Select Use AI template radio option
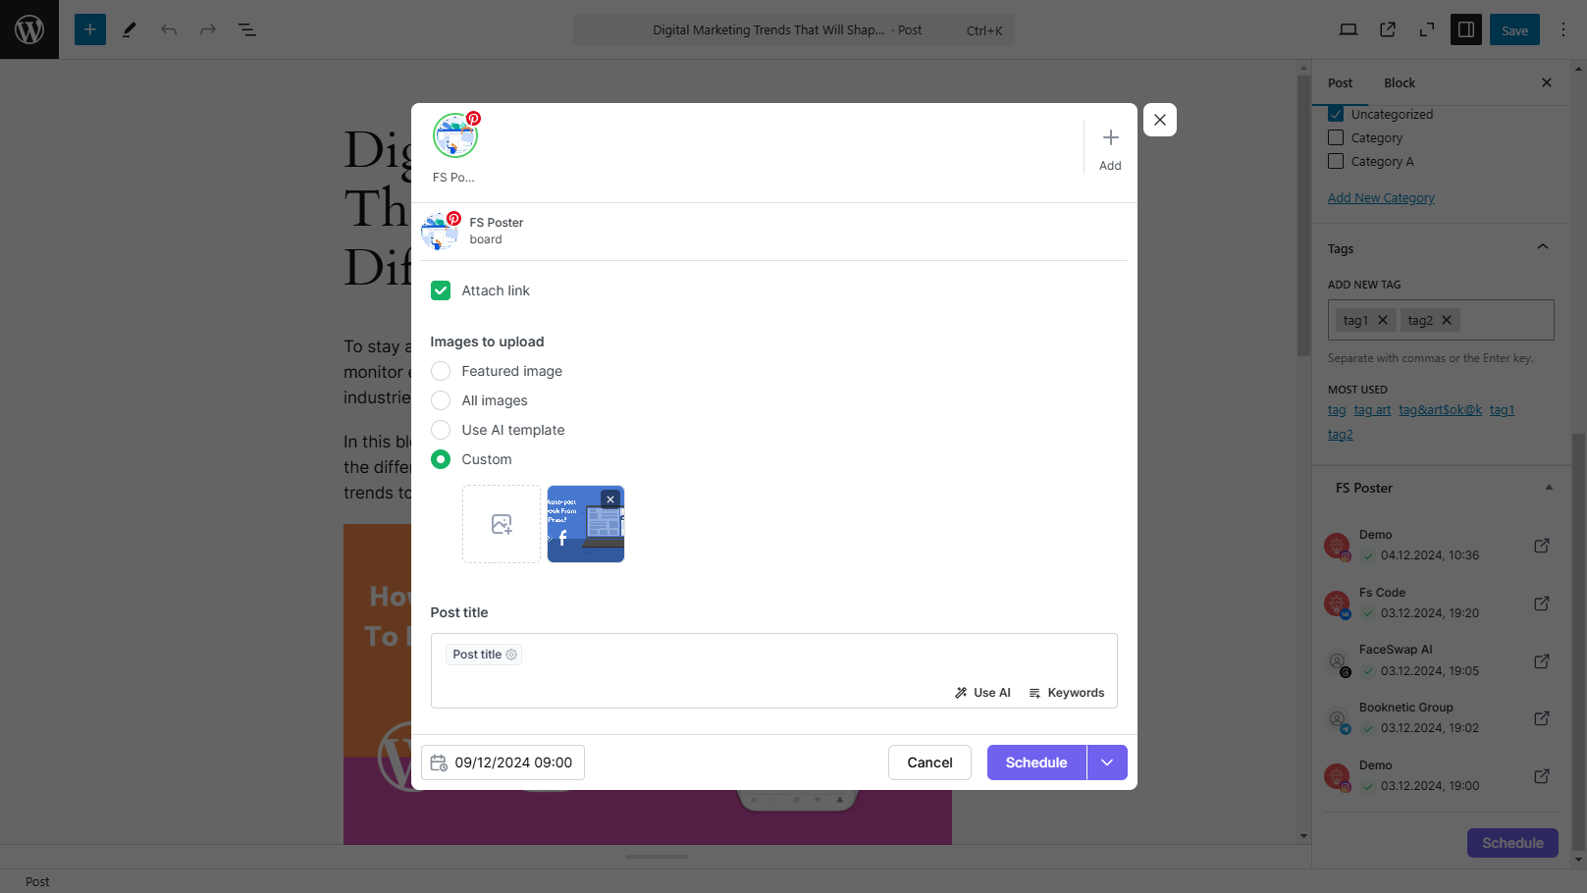The width and height of the screenshot is (1587, 893). [x=441, y=430]
